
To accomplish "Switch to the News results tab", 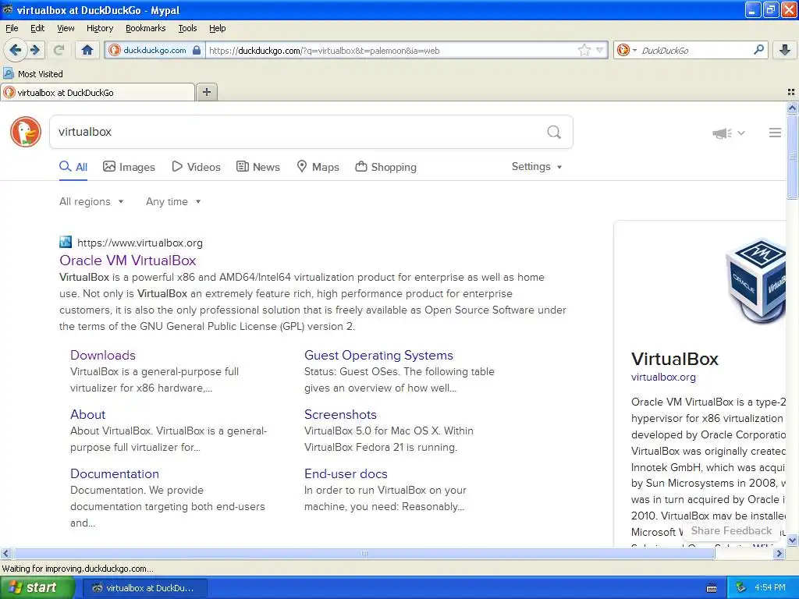I will 257,167.
